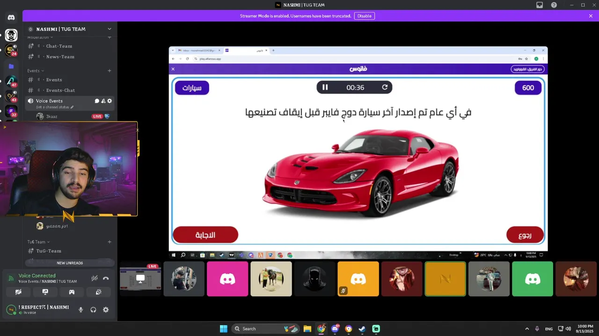Viewport: 599px width, 336px height.
Task: Select the orange muted Discord tile
Action: (x=358, y=279)
